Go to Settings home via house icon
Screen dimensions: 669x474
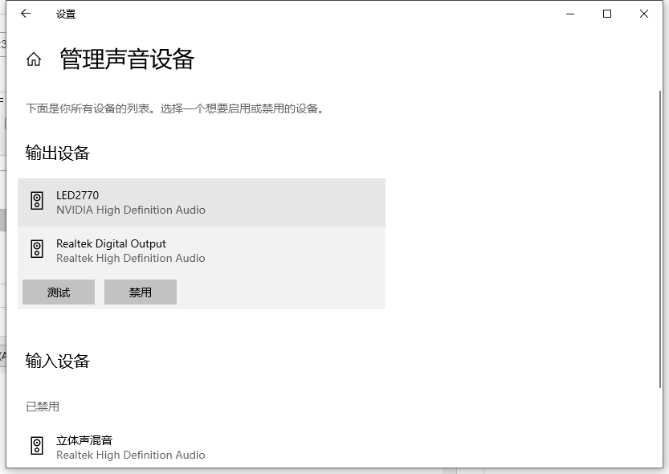34,59
